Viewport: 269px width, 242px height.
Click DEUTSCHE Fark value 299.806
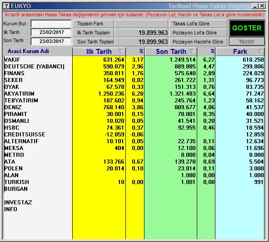point(253,67)
